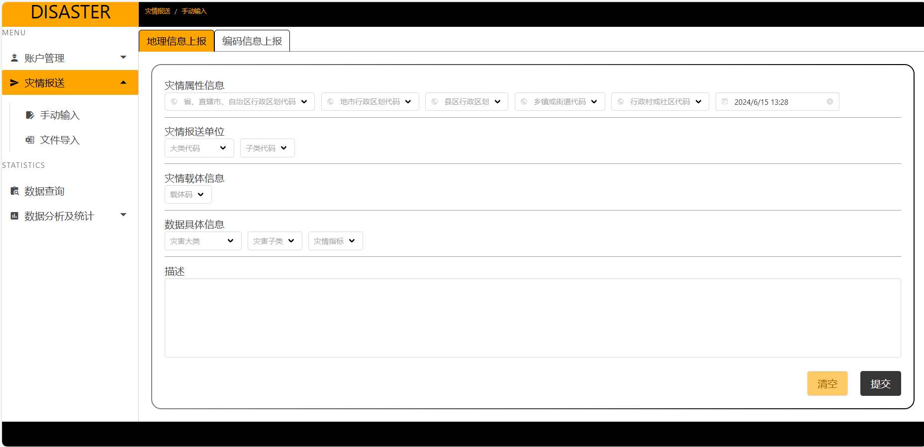
Task: Click the 灾情属性信息 heading
Action: pos(194,85)
